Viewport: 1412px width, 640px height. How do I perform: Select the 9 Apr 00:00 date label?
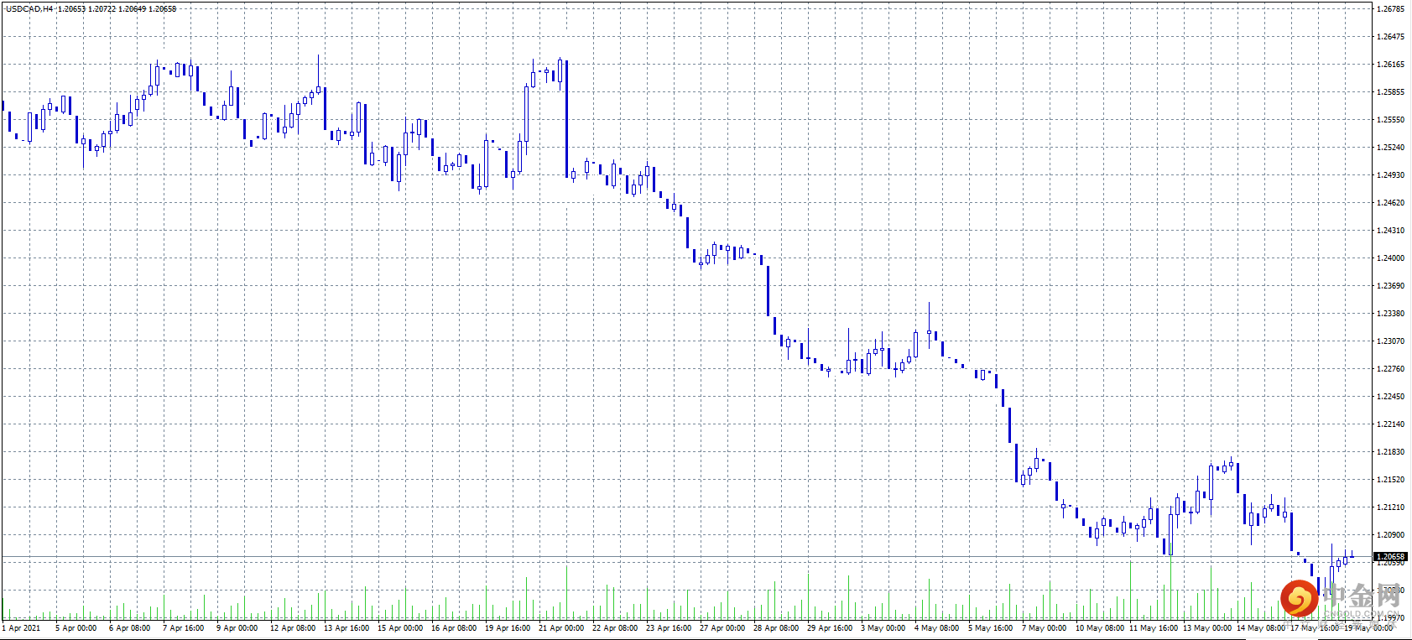pyautogui.click(x=237, y=628)
